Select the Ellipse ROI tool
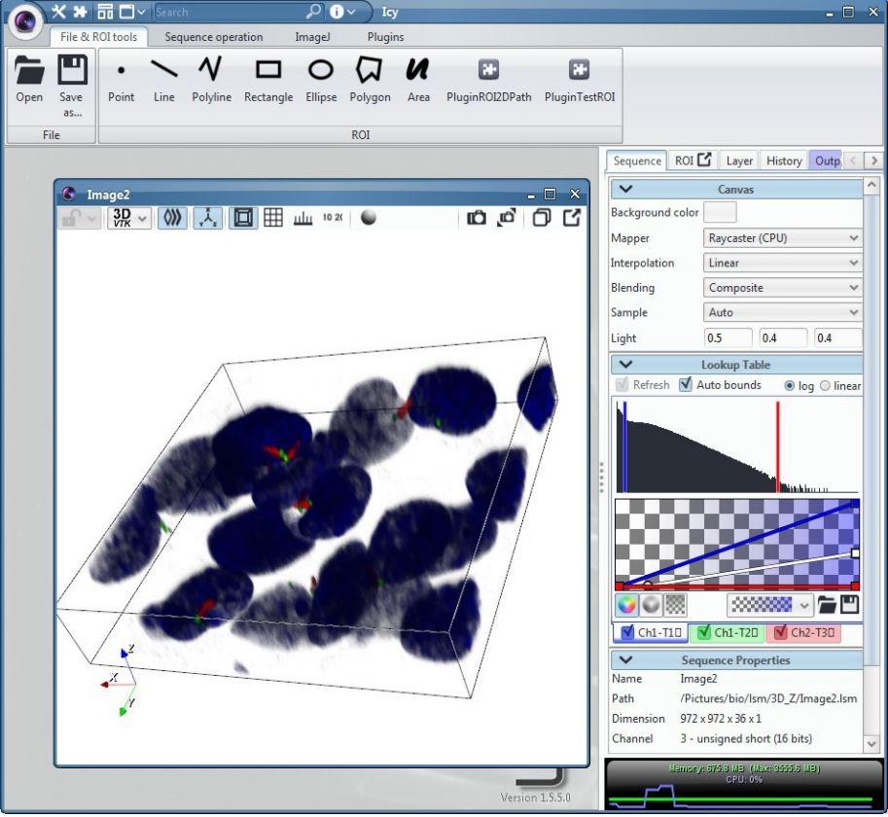 tap(321, 79)
